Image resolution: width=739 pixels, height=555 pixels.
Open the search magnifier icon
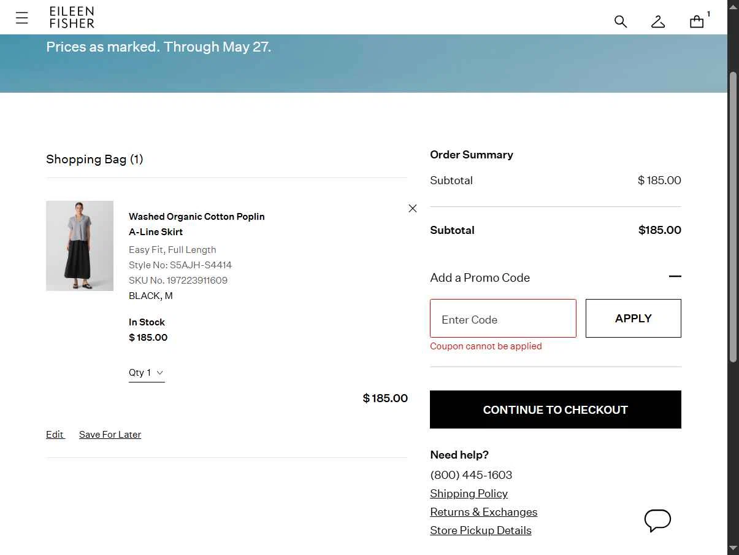(621, 21)
